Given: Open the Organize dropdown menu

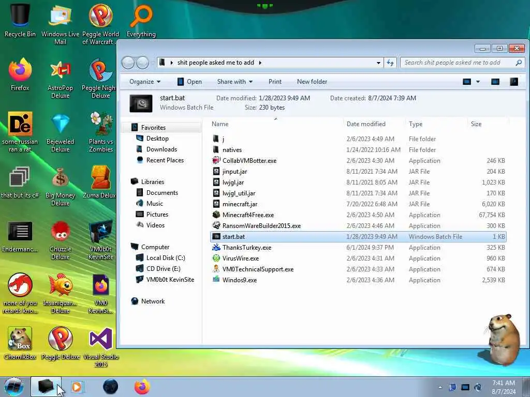Looking at the screenshot, I should tap(145, 82).
